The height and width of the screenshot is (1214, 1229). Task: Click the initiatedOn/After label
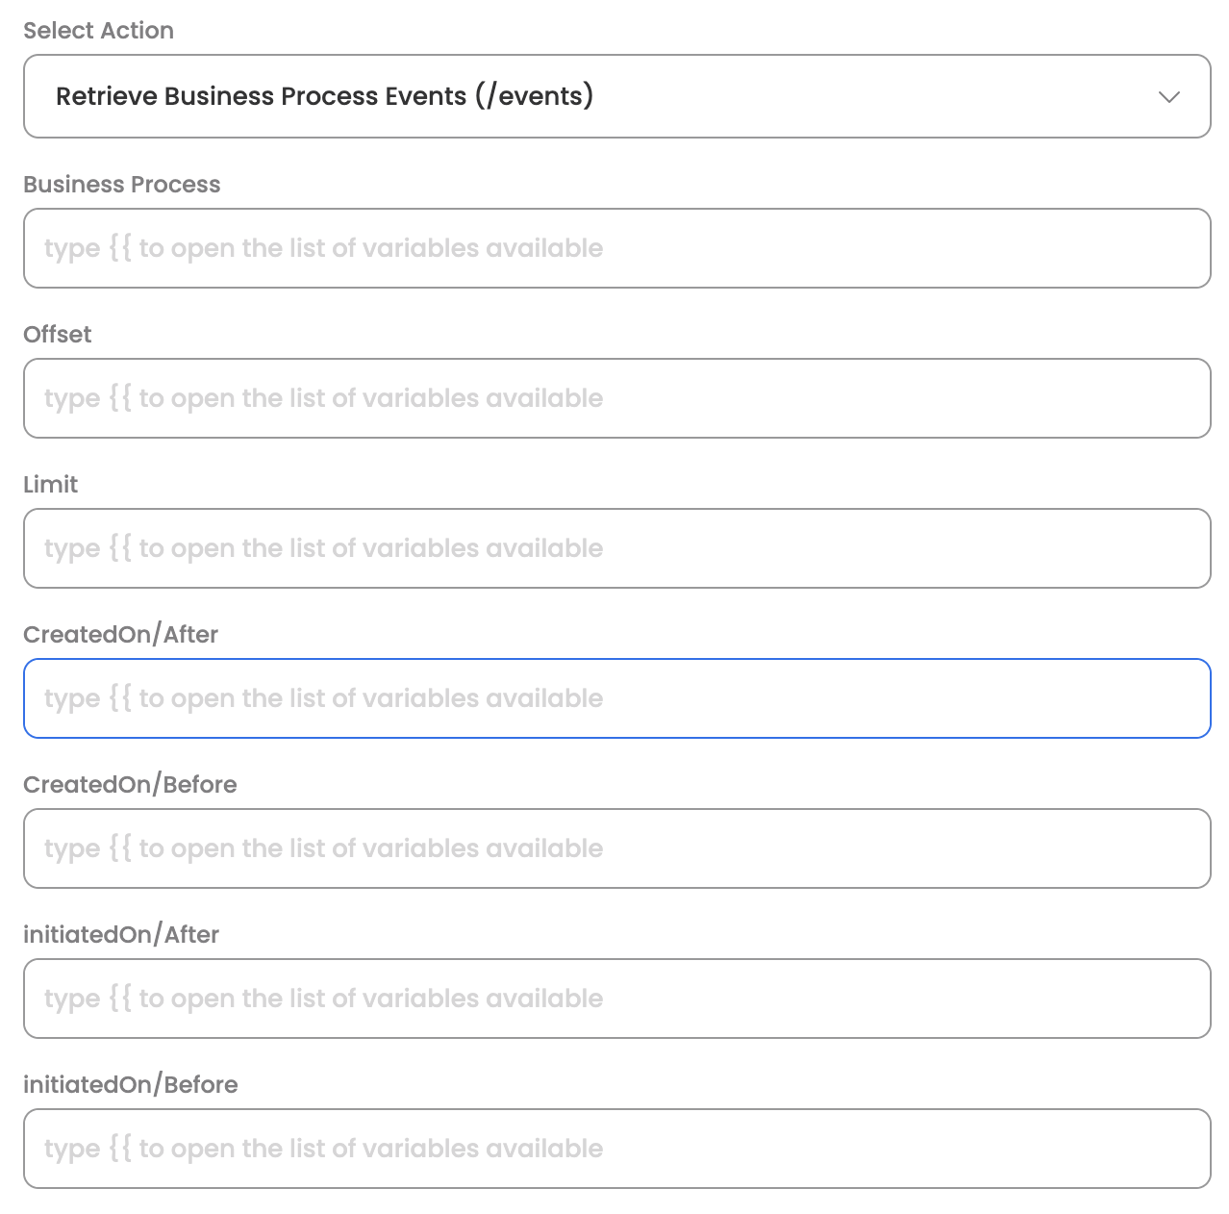121,935
